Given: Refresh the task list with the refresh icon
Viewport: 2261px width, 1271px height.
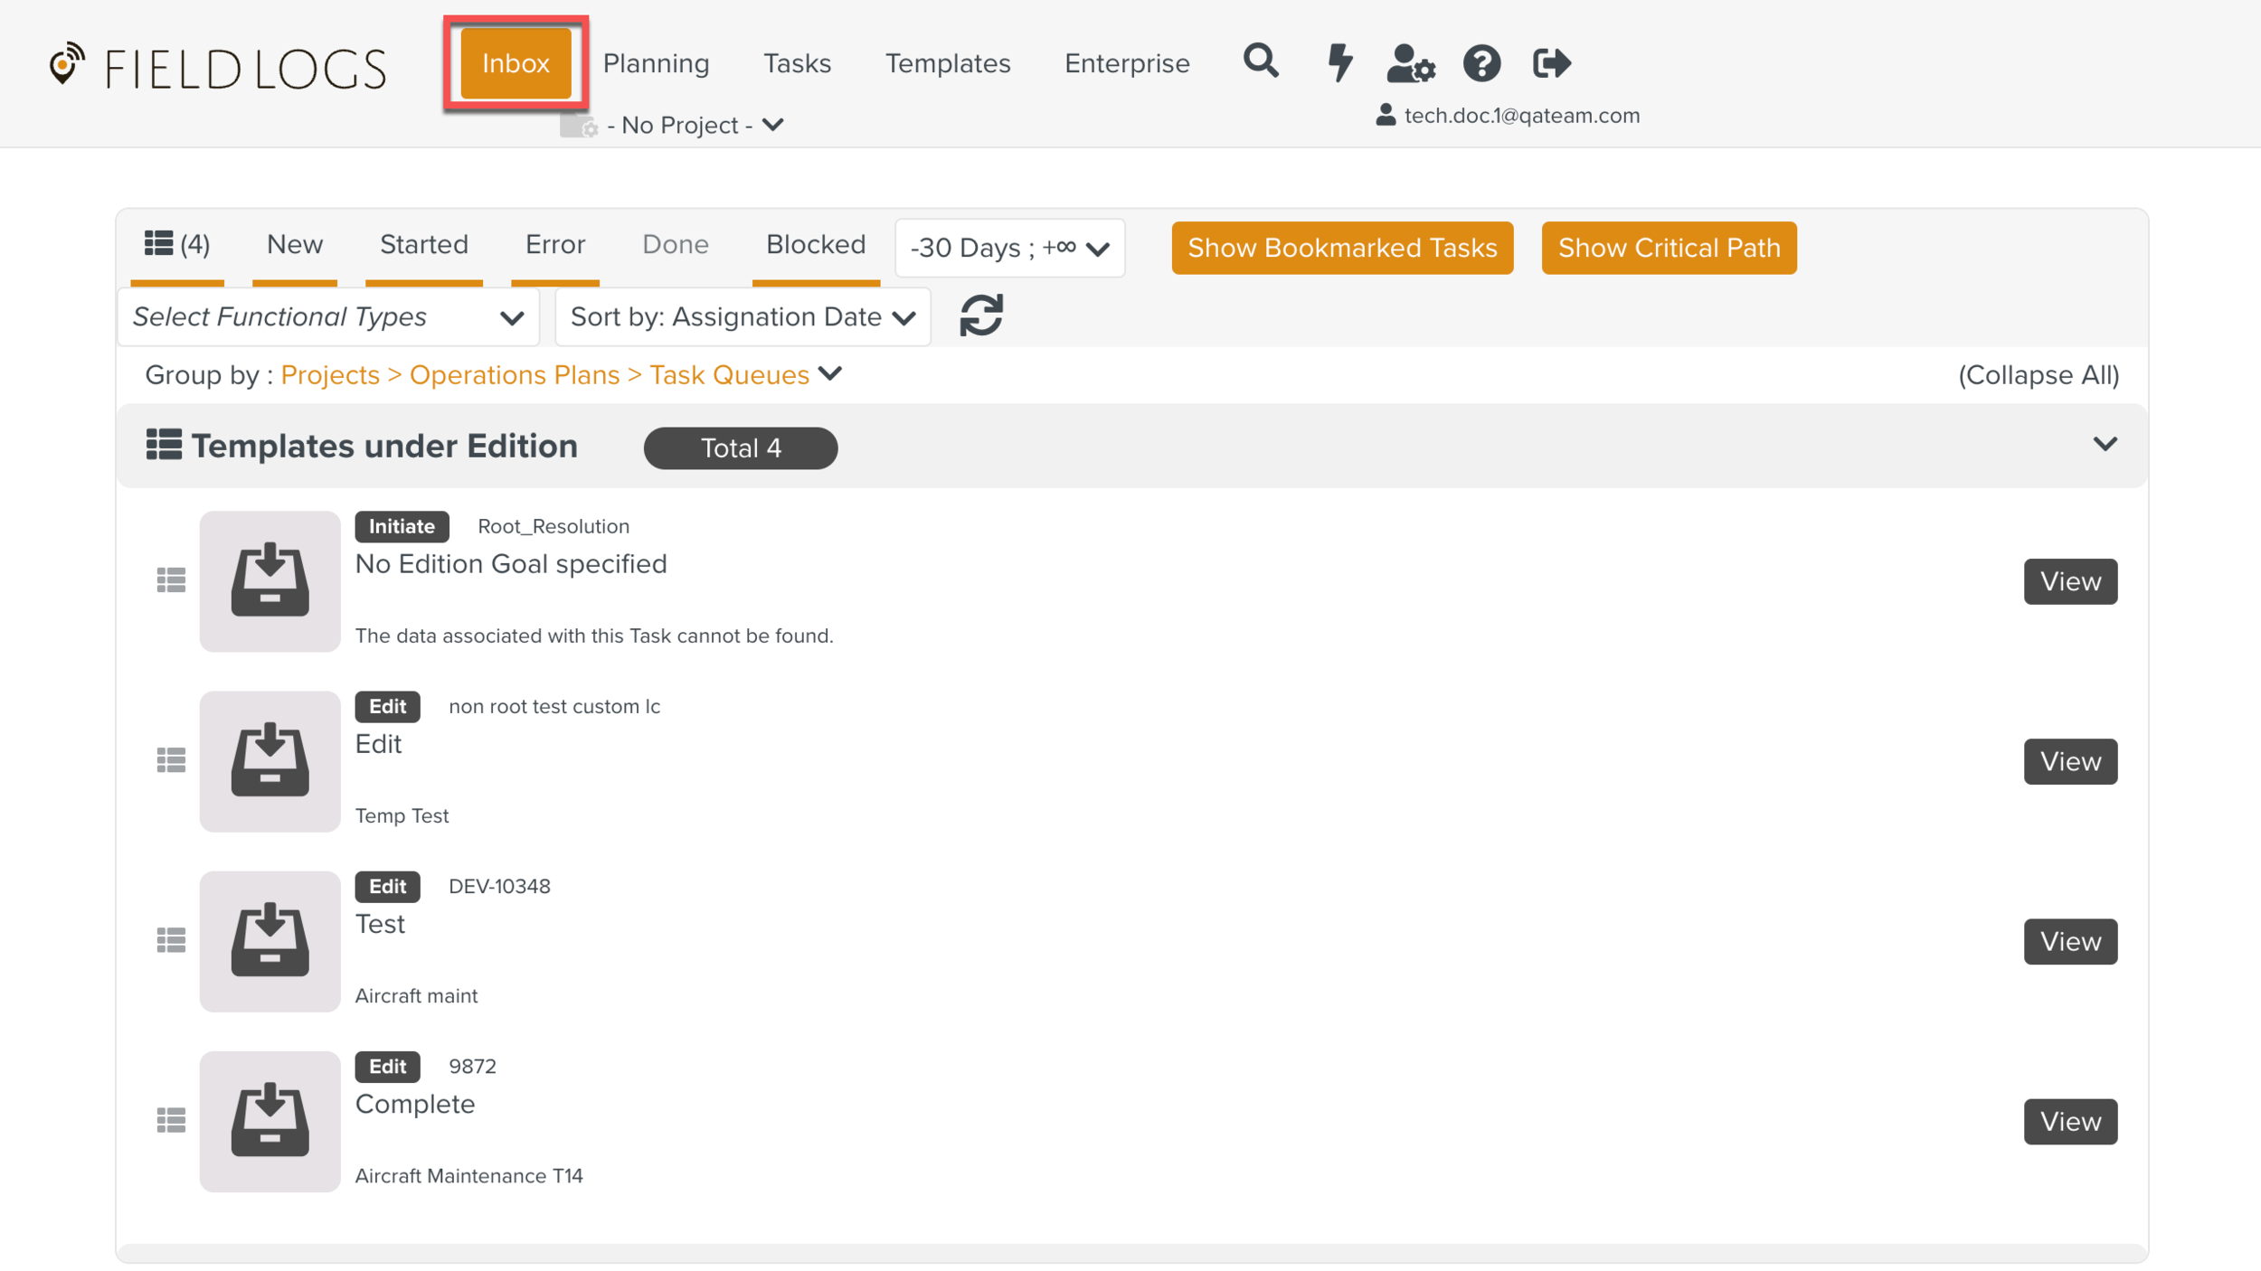Looking at the screenshot, I should pyautogui.click(x=981, y=315).
